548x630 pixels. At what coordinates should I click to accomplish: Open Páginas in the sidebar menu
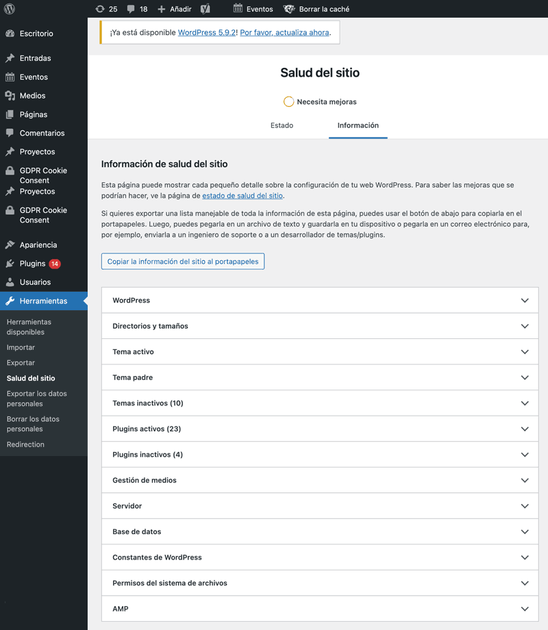[34, 114]
